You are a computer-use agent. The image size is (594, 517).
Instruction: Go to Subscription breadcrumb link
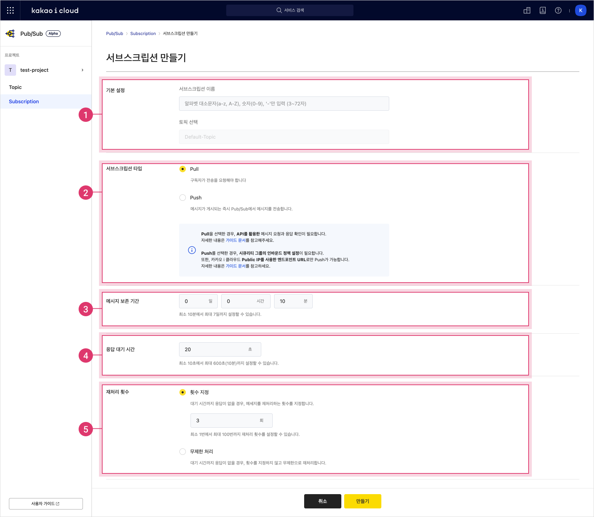(143, 34)
